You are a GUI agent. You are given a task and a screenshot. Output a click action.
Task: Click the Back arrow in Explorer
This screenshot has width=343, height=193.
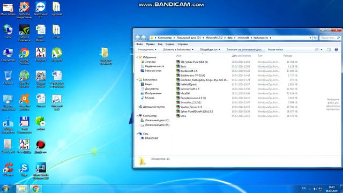[x=138, y=38]
